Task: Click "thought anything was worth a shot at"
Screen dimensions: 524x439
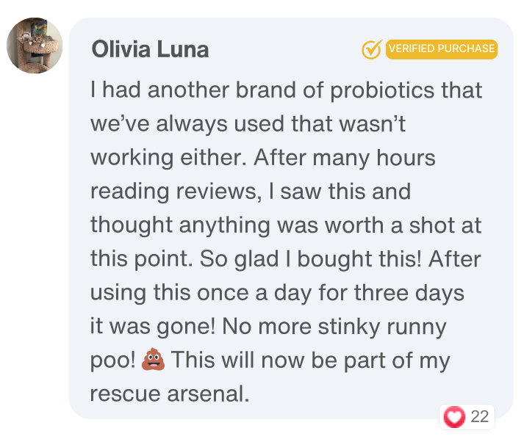Action: pyautogui.click(x=286, y=225)
